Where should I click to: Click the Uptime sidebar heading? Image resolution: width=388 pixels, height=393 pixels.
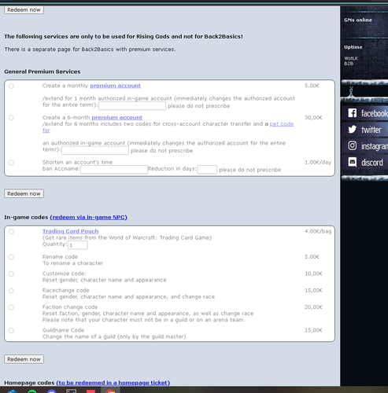pos(353,47)
